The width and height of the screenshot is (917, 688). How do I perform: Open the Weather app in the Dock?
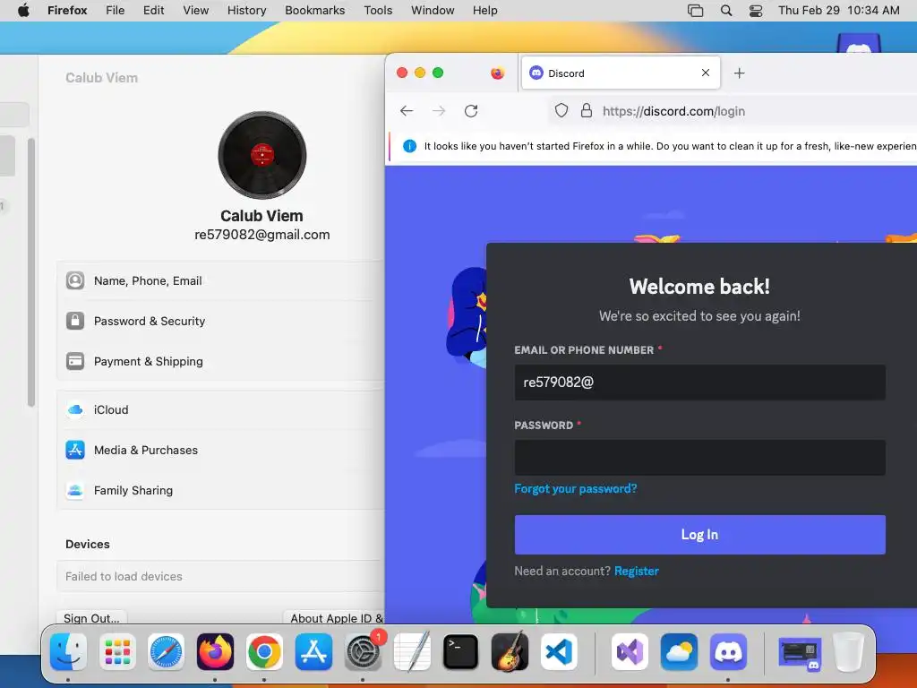click(679, 652)
